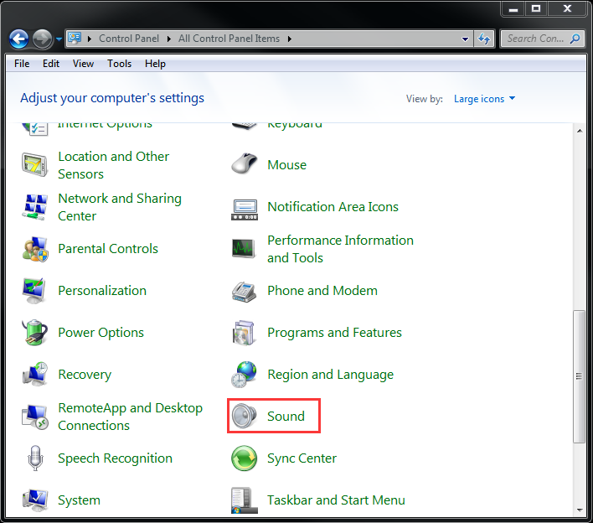Image resolution: width=593 pixels, height=523 pixels.
Task: Click the Region and Language globe icon
Action: point(244,375)
